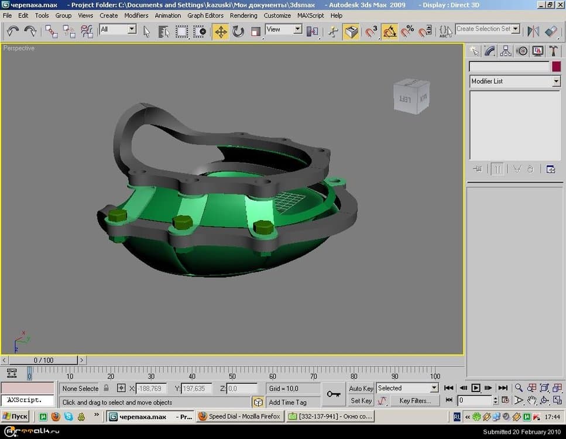Open the Motion command panel tab
Viewport: 566px width, 439px height.
pos(522,52)
